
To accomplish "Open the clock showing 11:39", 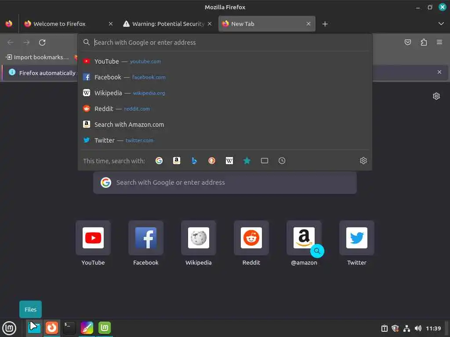I will (433, 328).
